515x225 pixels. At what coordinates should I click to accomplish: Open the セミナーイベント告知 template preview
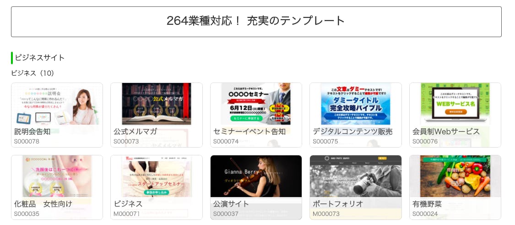point(256,104)
